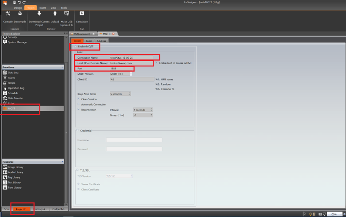Switch to the Topic tab
Screen dimensions: 346x217
point(89,41)
